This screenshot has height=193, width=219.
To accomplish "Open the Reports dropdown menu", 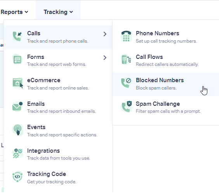I will 14,12.
